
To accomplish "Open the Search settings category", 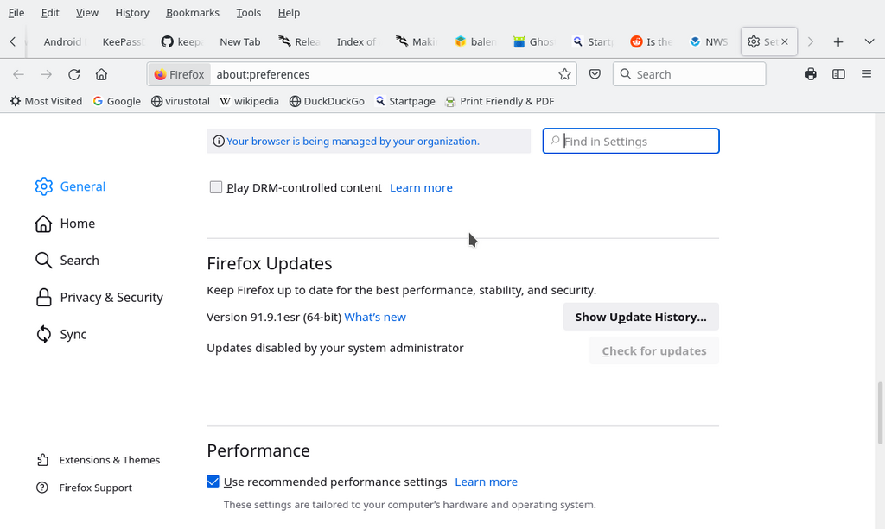I will 67,261.
